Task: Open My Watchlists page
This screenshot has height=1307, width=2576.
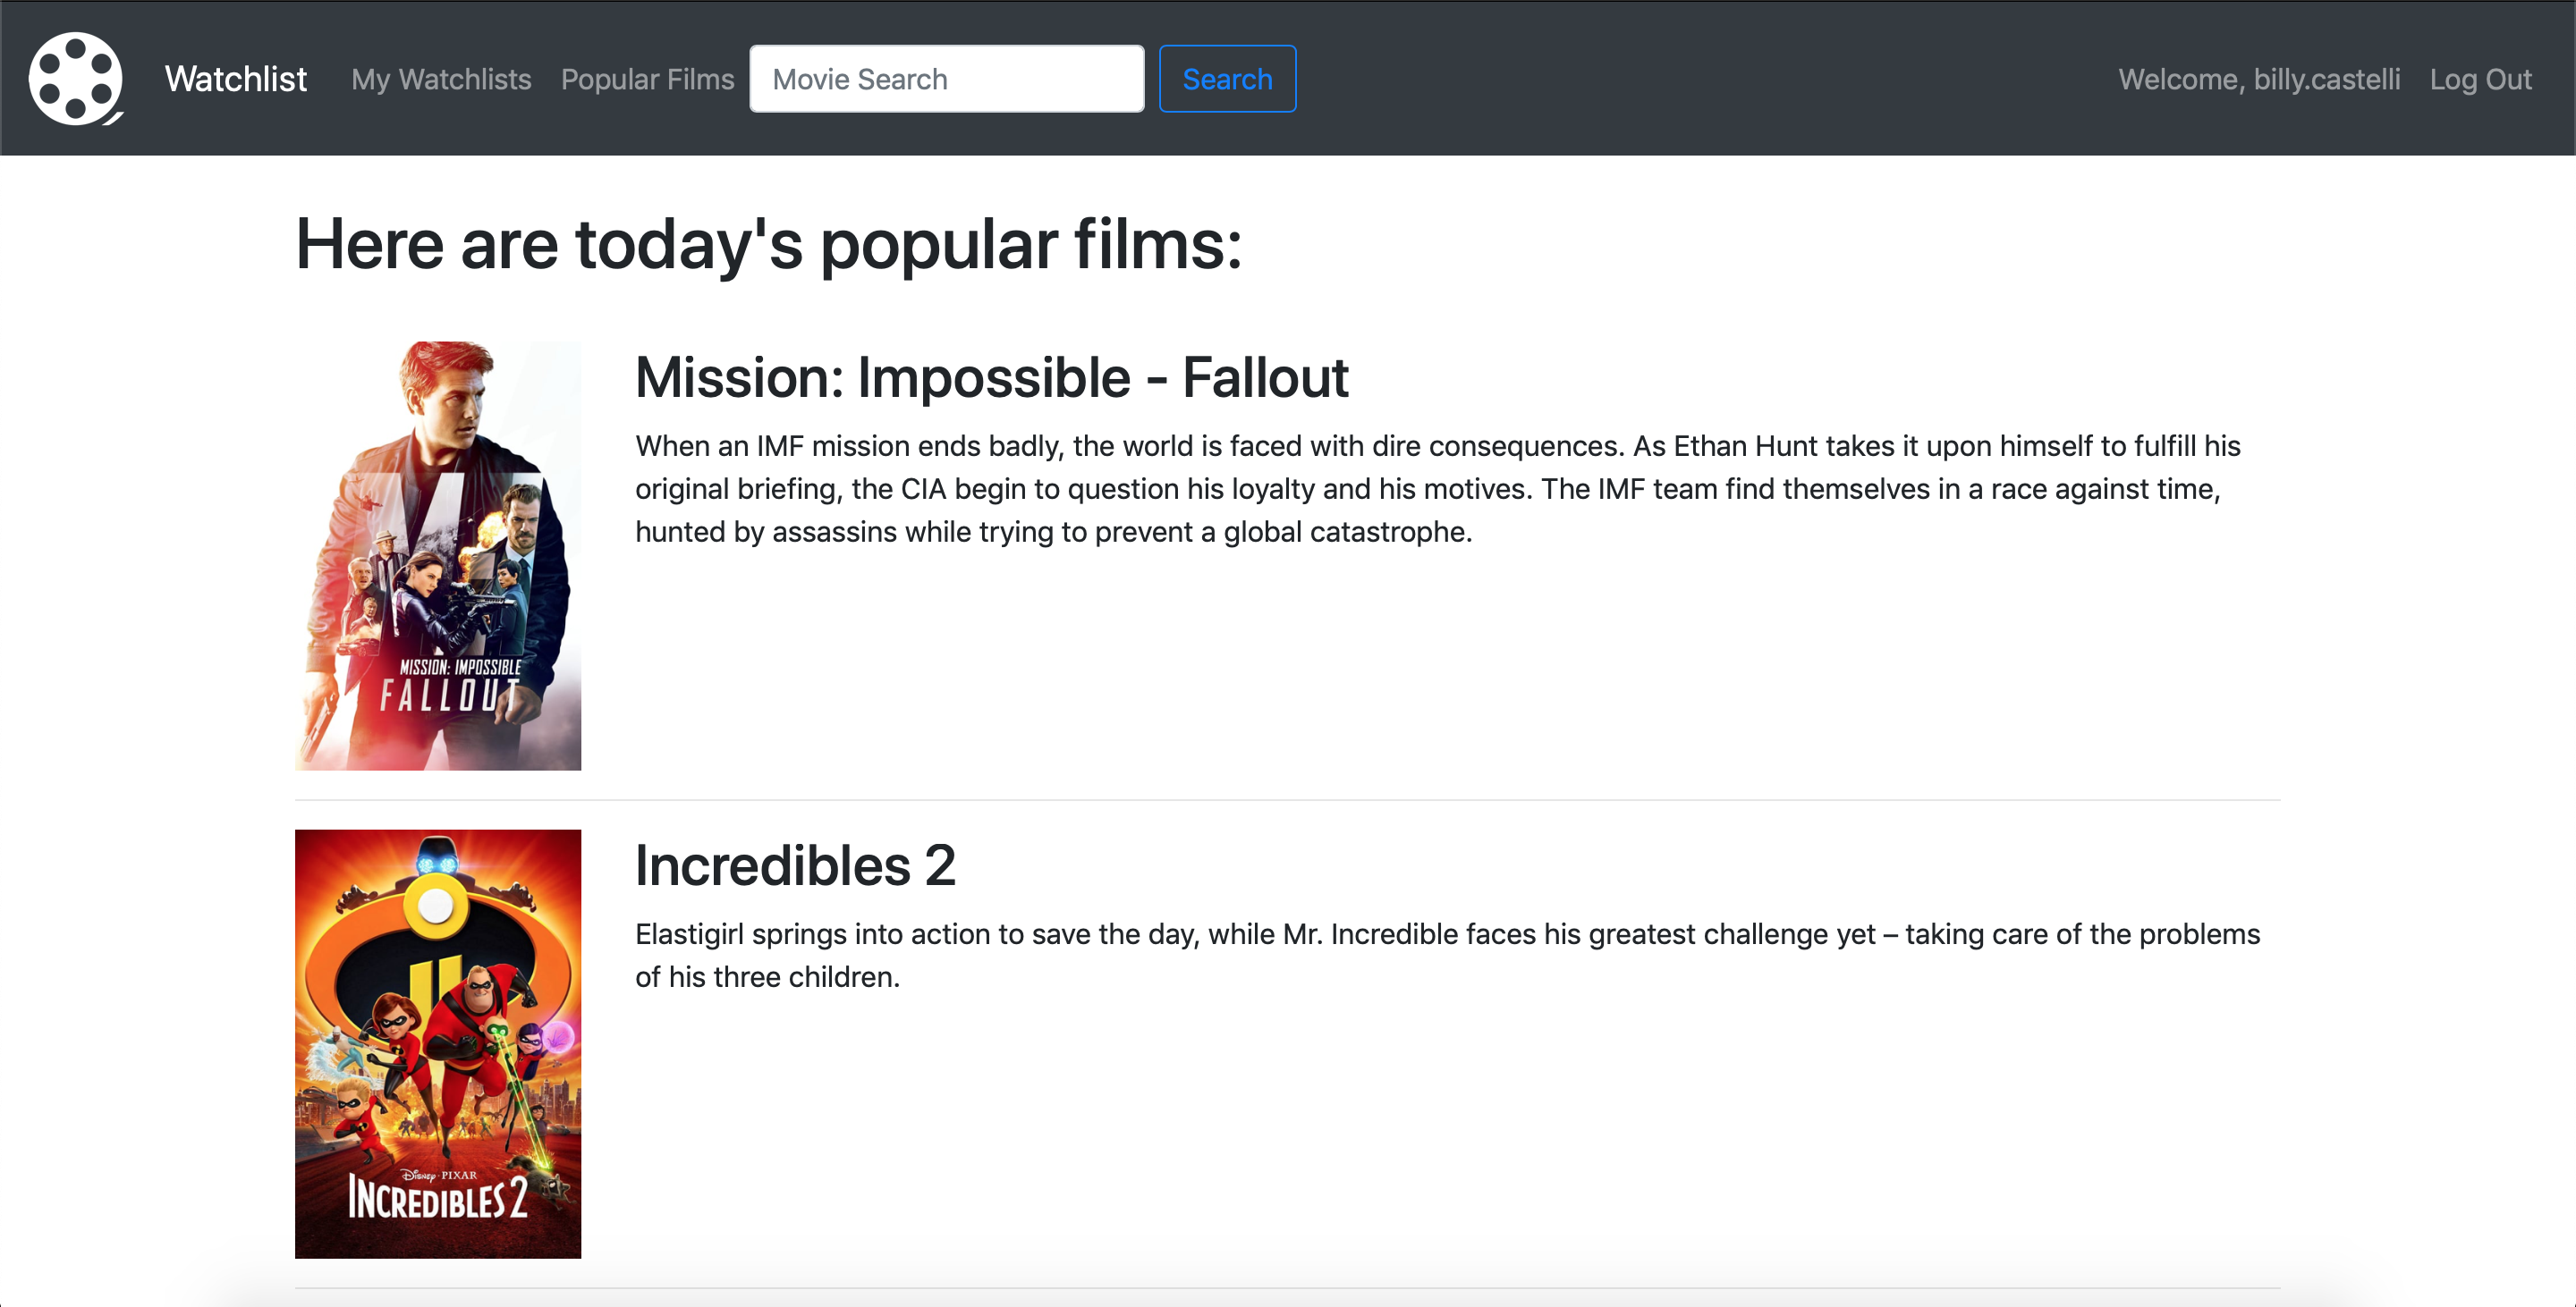Action: 441,79
